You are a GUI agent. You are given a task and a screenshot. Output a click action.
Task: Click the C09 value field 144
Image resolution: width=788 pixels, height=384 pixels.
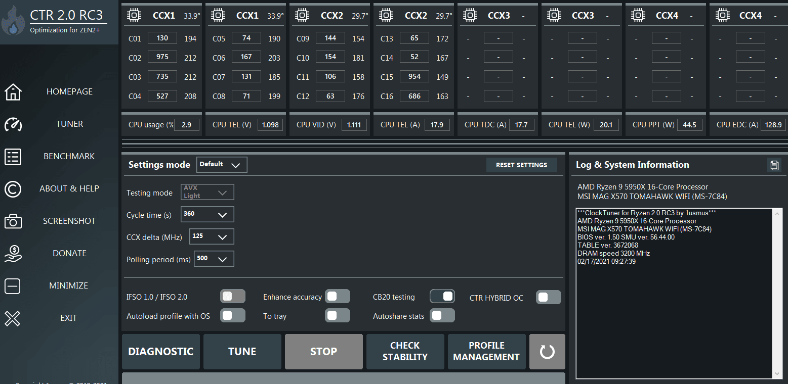[330, 38]
